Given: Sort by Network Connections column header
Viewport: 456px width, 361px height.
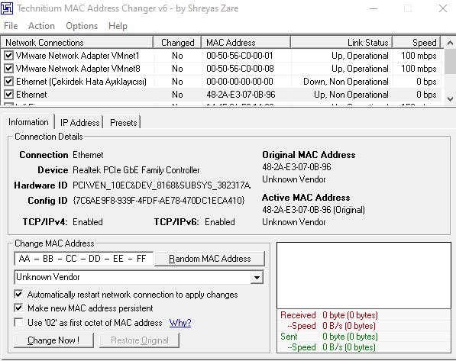Looking at the screenshot, I should point(77,43).
